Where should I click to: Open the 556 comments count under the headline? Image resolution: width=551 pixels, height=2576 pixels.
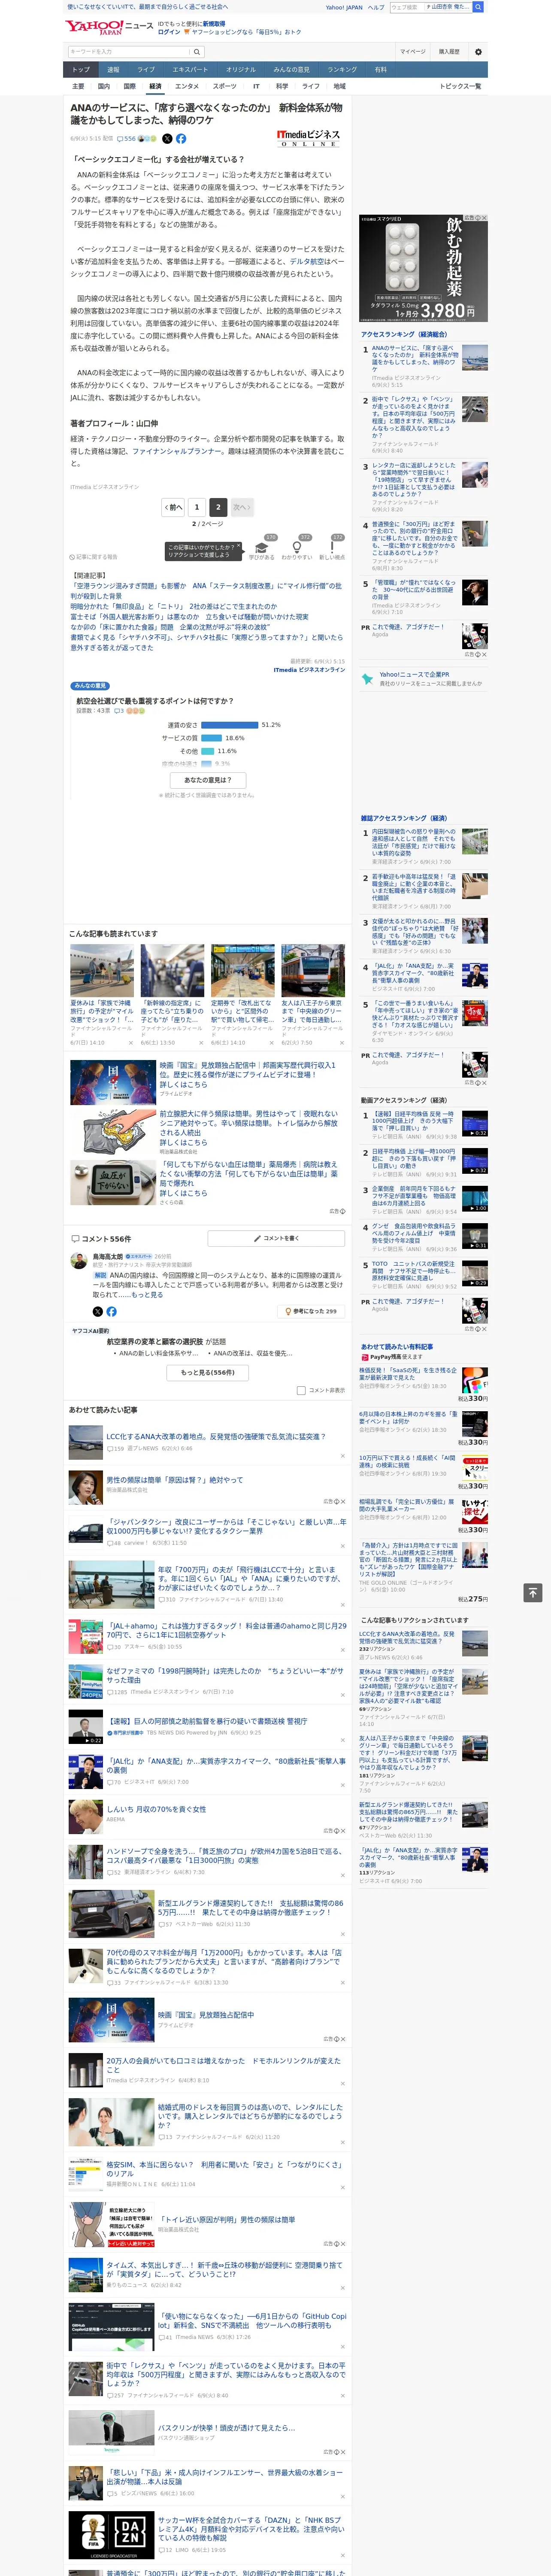126,139
